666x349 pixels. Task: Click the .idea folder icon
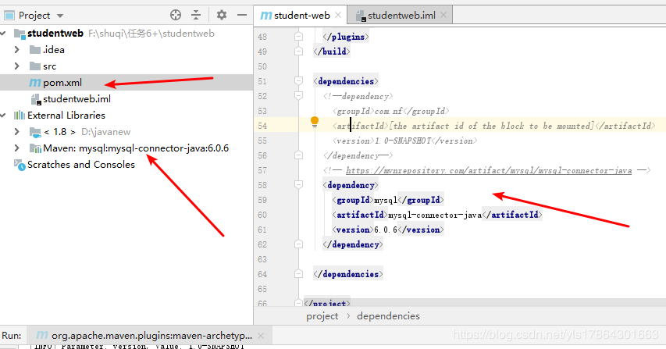[35, 50]
